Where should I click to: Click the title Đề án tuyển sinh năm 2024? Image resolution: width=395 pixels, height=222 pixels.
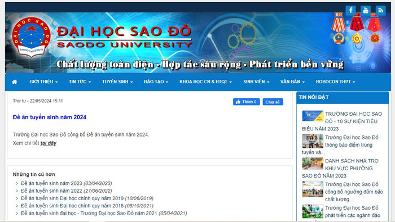point(50,117)
